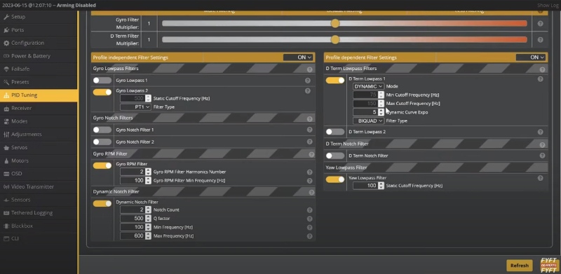561x274 pixels.
Task: Disable D Term Lowpass 1 toggle
Action: coord(335,81)
